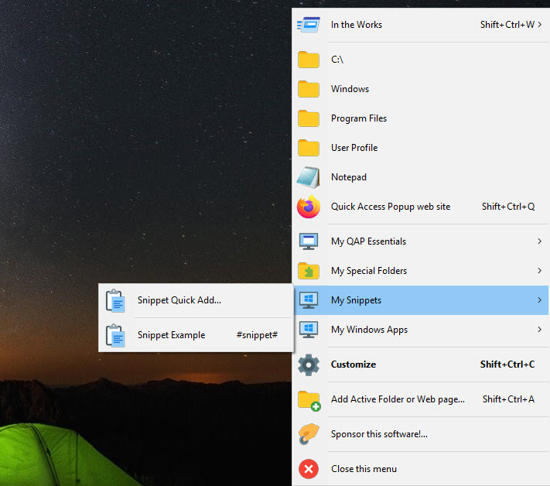This screenshot has height=486, width=550.
Task: Click the Firefox icon for QAP web site
Action: [309, 207]
